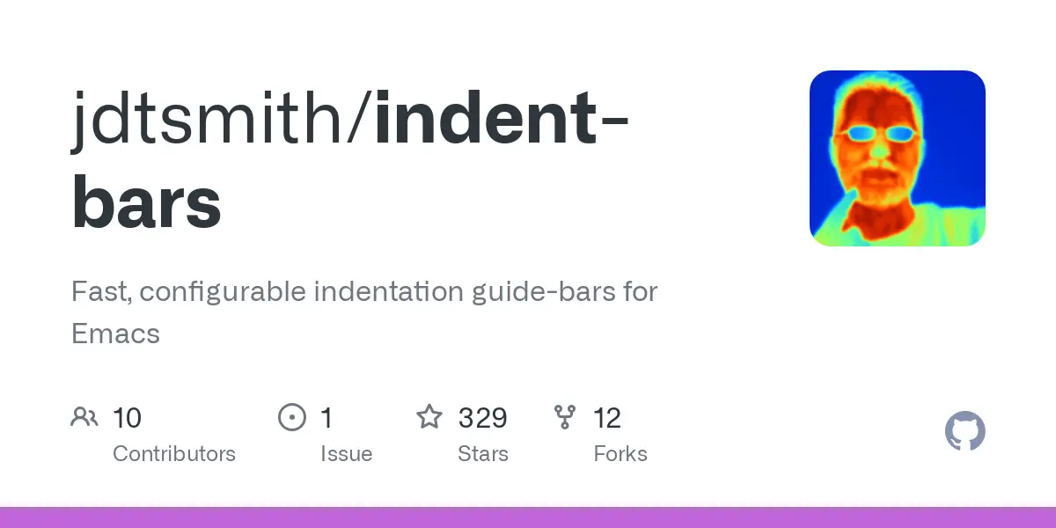1056x528 pixels.
Task: Select the contributor count number 10
Action: pos(127,418)
